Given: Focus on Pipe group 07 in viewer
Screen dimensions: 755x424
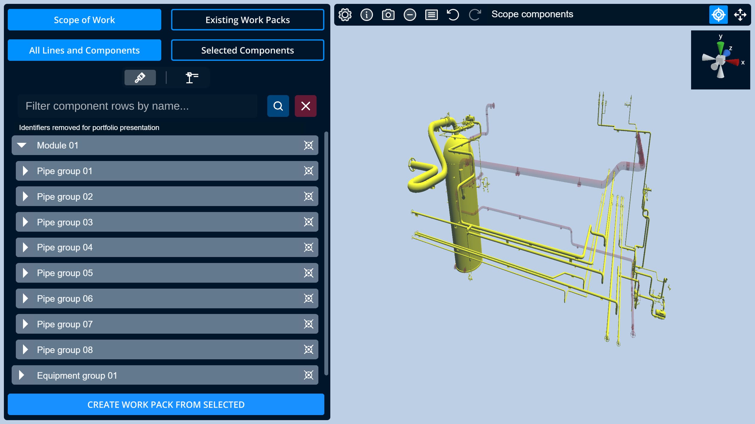Looking at the screenshot, I should point(309,324).
